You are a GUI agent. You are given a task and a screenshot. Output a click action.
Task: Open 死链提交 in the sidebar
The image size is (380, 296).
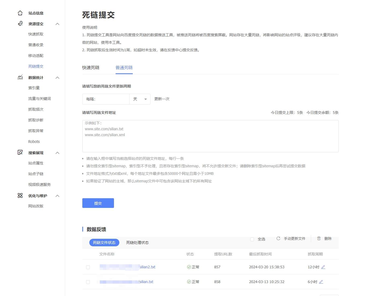pos(36,66)
